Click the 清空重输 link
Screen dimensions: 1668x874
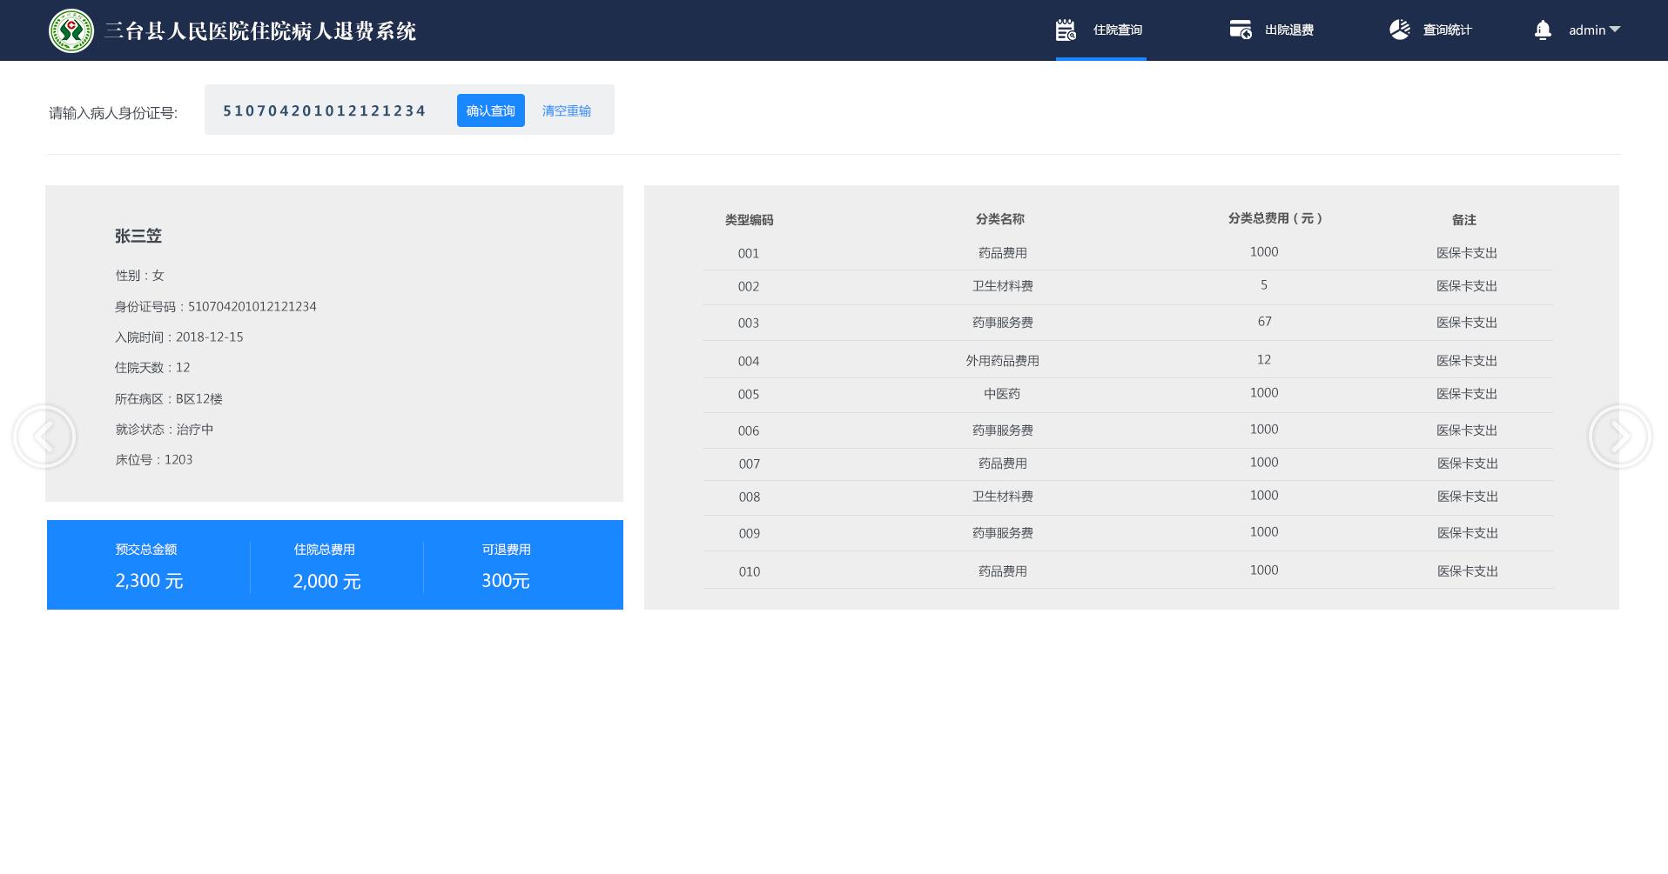tap(566, 110)
